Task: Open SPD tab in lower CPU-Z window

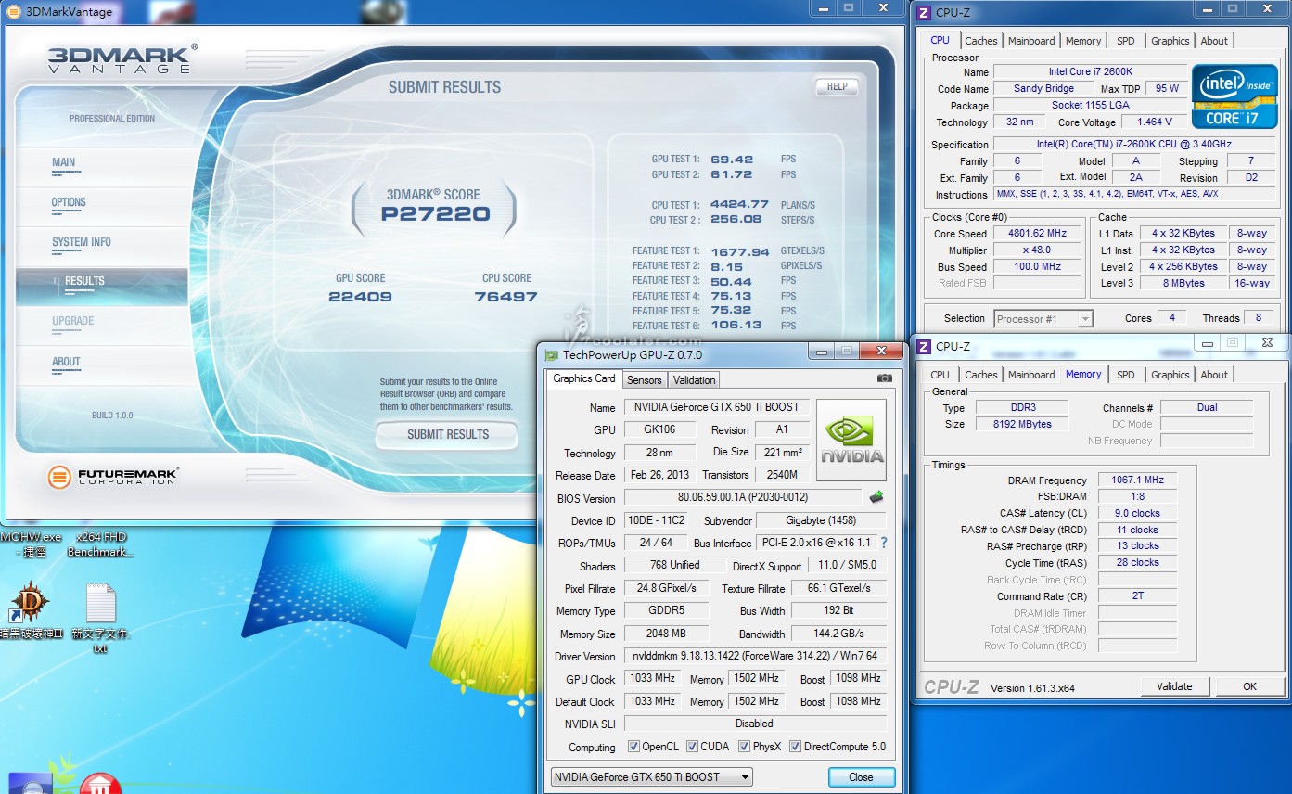Action: [1125, 375]
